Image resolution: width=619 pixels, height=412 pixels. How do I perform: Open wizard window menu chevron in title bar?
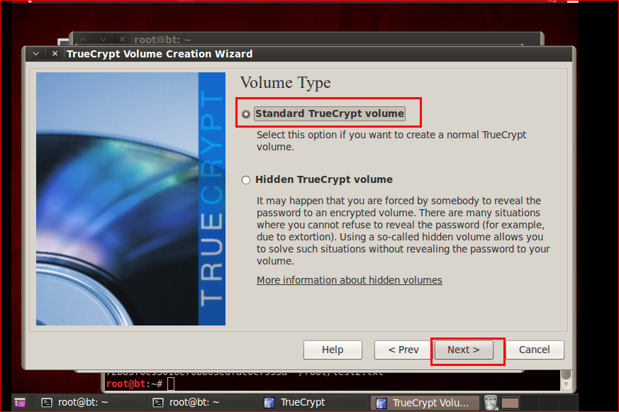(36, 54)
